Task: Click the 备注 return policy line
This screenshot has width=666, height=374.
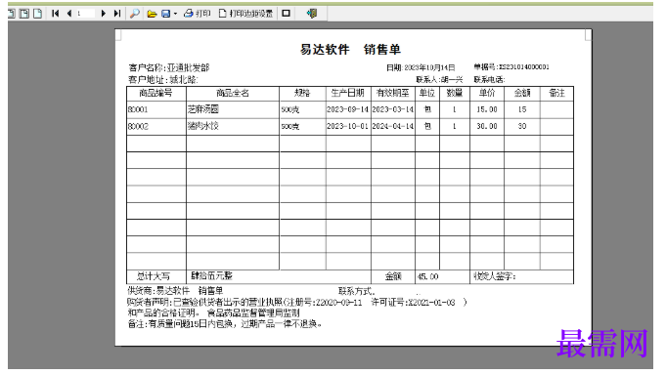Action: pyautogui.click(x=225, y=324)
